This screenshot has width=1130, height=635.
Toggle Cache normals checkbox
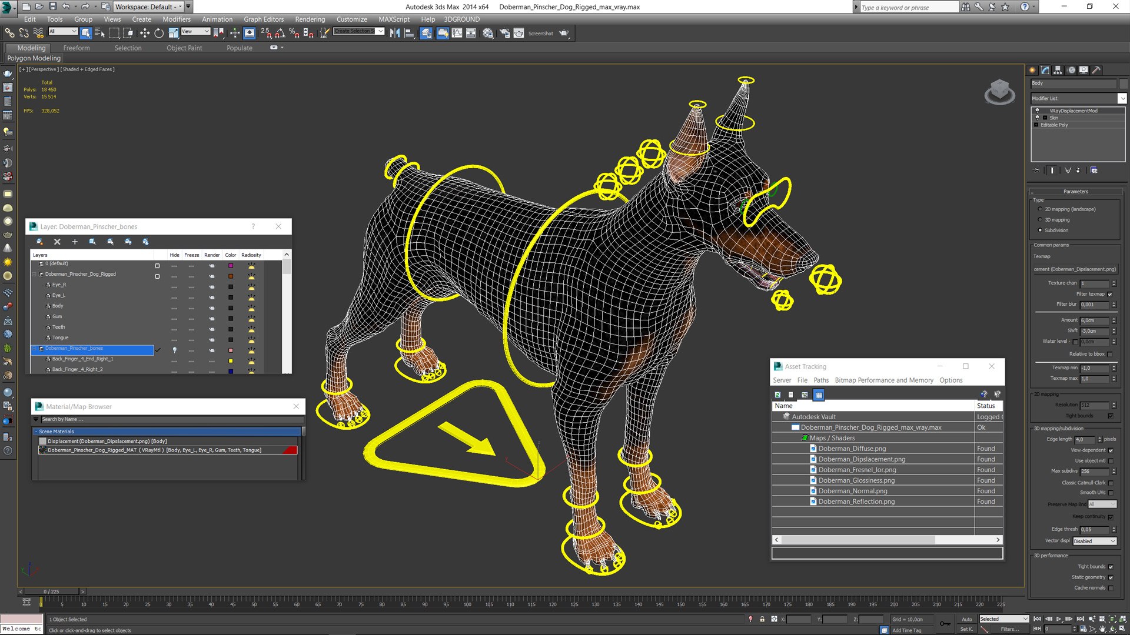pyautogui.click(x=1111, y=588)
